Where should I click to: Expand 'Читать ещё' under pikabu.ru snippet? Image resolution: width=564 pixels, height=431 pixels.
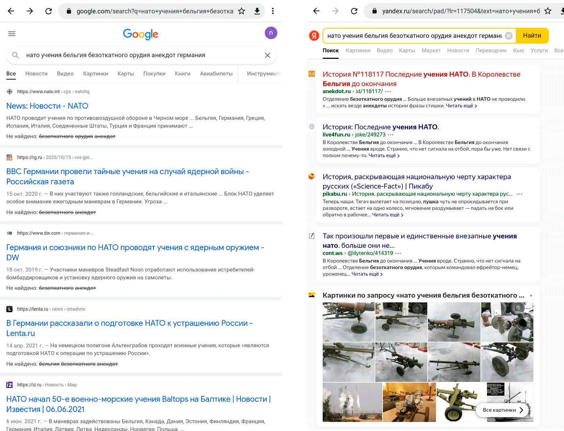[x=388, y=215]
